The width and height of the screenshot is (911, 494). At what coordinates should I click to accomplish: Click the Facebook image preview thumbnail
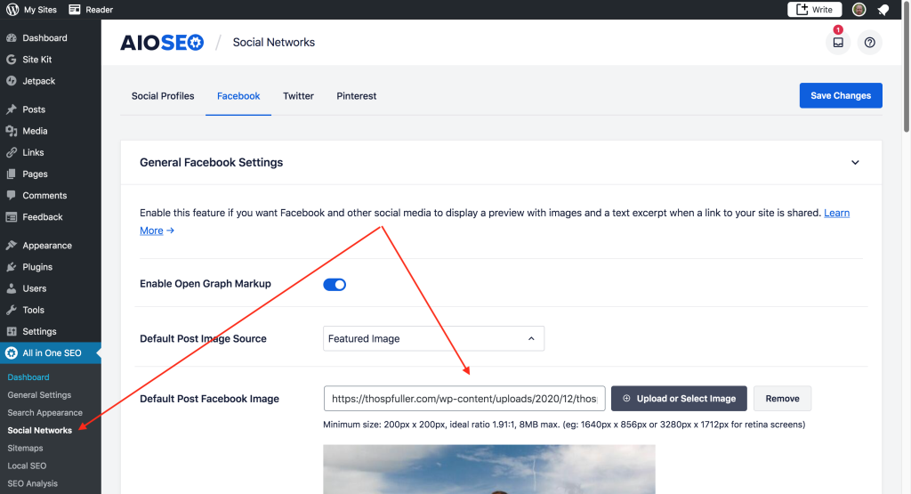(489, 469)
